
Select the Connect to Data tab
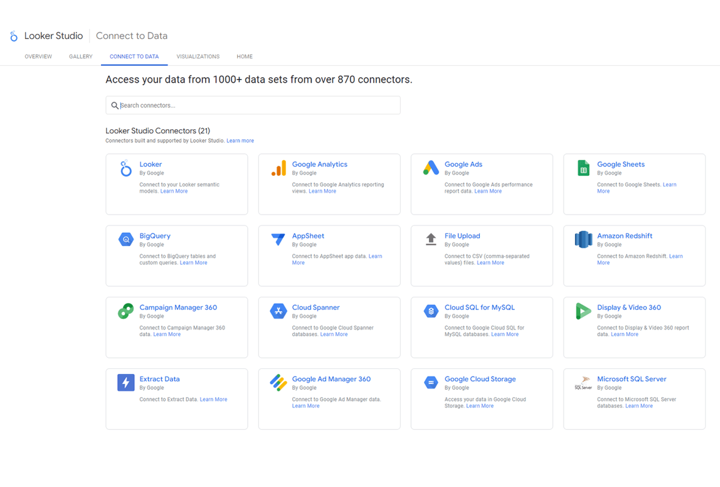click(134, 56)
